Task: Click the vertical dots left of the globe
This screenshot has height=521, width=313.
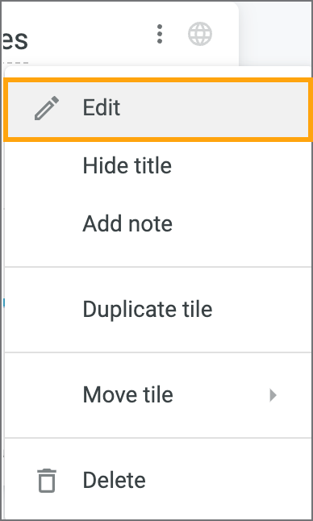Action: pyautogui.click(x=160, y=34)
